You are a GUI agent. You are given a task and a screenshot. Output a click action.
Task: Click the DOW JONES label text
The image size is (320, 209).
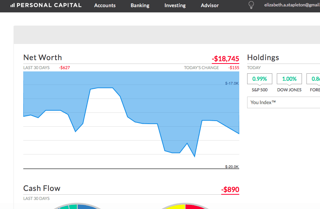click(289, 90)
